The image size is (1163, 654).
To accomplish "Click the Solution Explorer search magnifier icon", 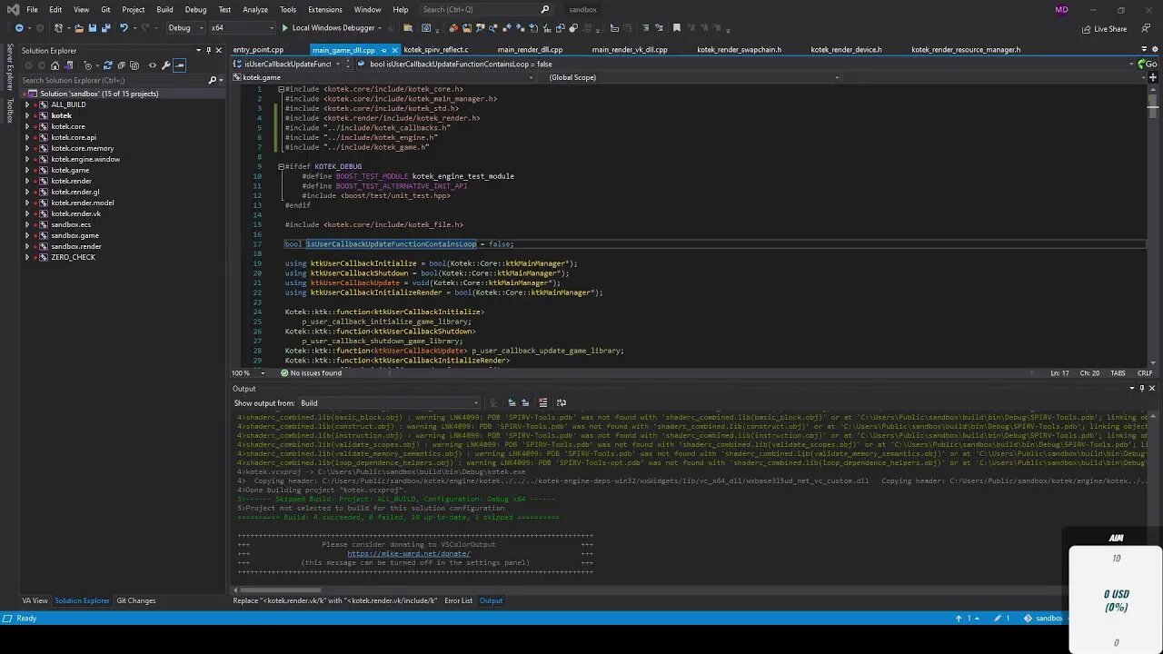I will pos(213,80).
